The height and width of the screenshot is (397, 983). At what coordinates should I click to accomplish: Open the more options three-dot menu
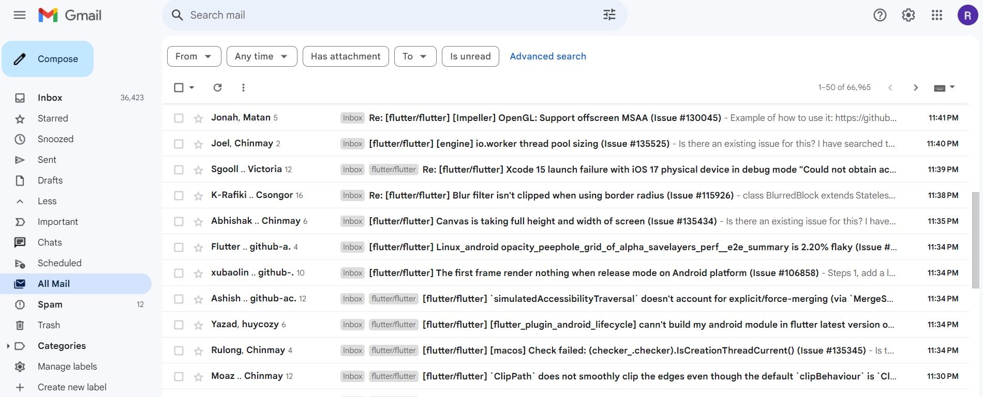pyautogui.click(x=243, y=87)
